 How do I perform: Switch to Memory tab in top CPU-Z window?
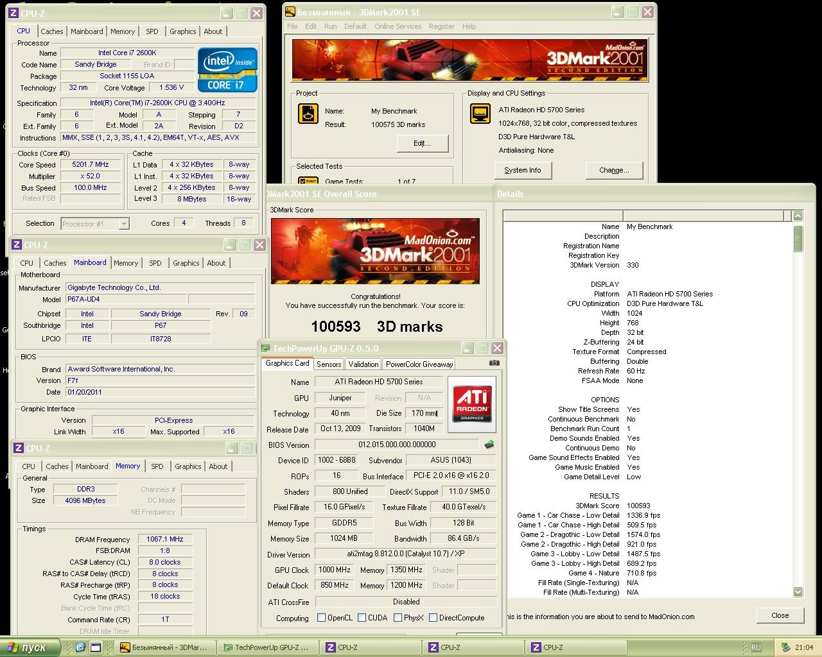(123, 31)
